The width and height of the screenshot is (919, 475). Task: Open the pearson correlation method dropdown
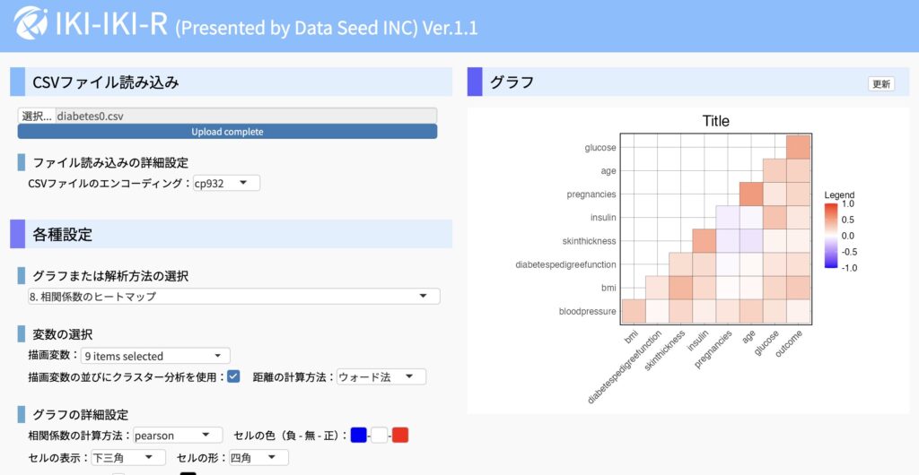pyautogui.click(x=178, y=435)
